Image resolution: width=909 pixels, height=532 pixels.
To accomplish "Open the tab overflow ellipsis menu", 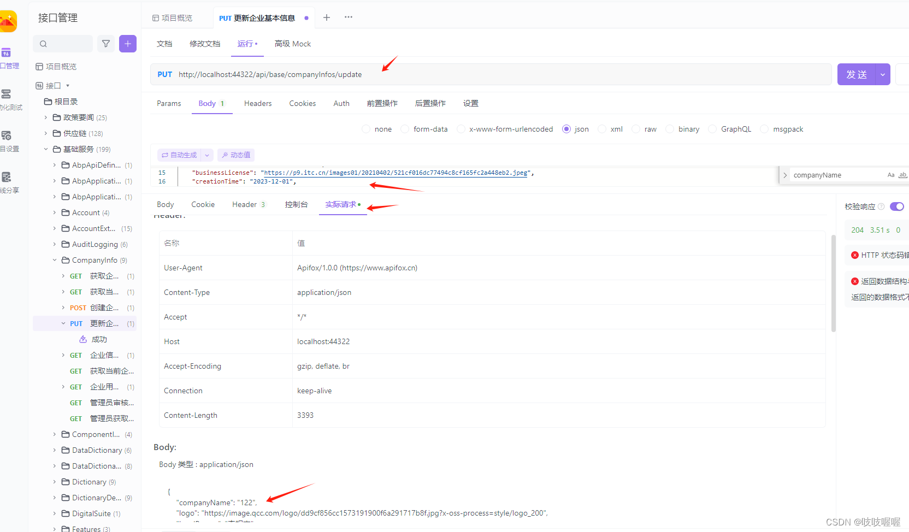I will (349, 17).
